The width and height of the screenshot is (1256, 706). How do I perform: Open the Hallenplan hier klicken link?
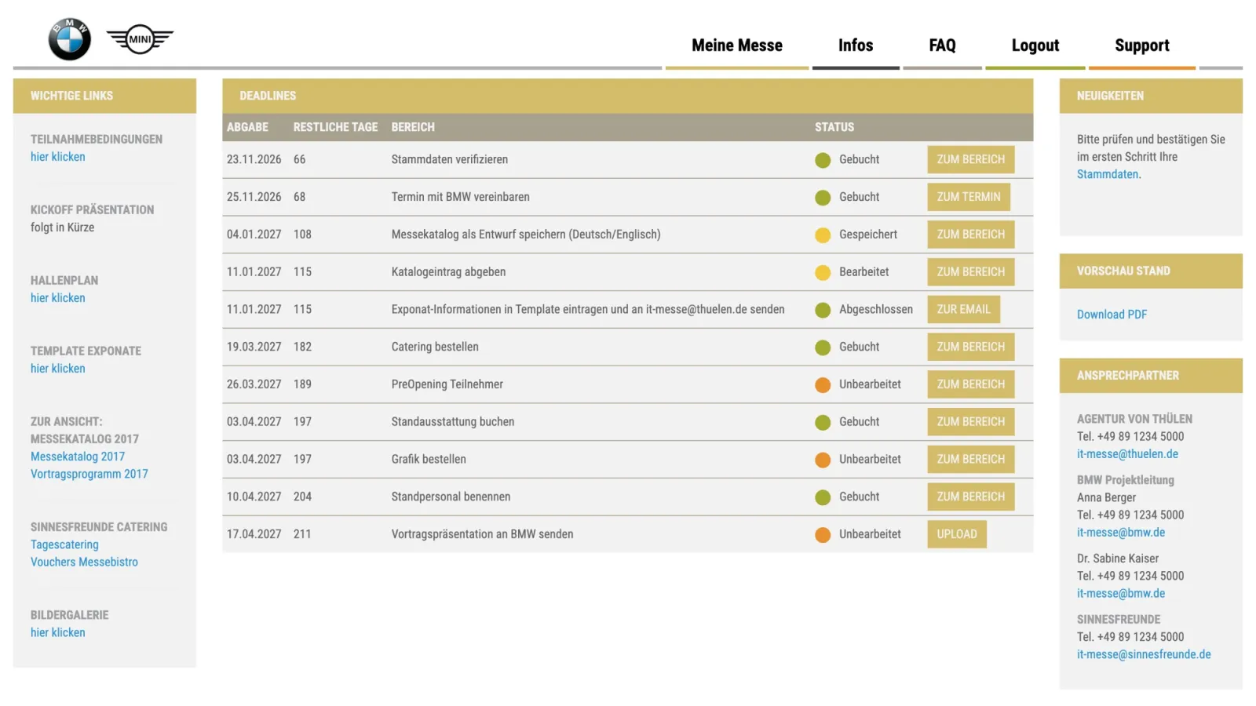point(57,298)
